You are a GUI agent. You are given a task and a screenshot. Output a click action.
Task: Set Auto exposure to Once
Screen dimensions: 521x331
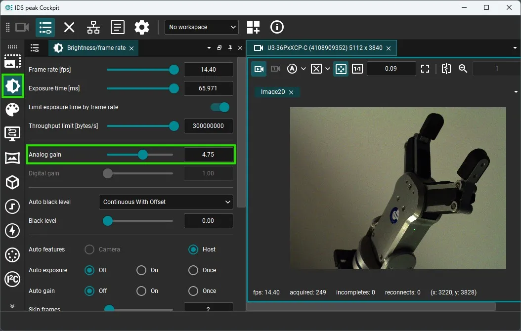point(193,270)
